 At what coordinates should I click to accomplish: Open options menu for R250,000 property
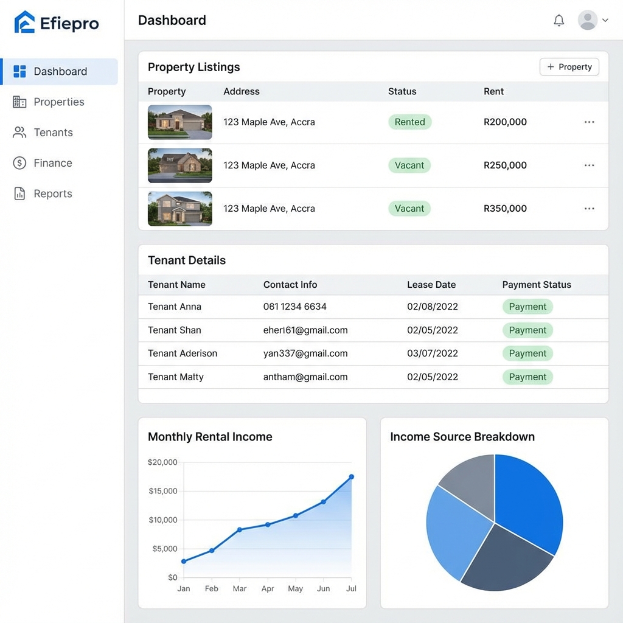tap(589, 165)
